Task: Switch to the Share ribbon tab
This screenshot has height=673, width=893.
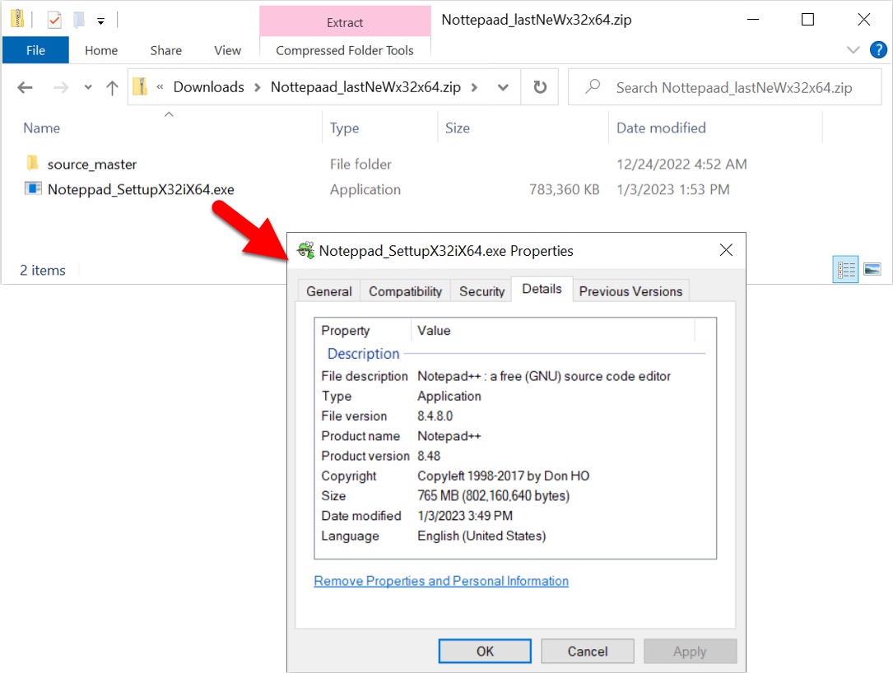Action: pyautogui.click(x=165, y=50)
